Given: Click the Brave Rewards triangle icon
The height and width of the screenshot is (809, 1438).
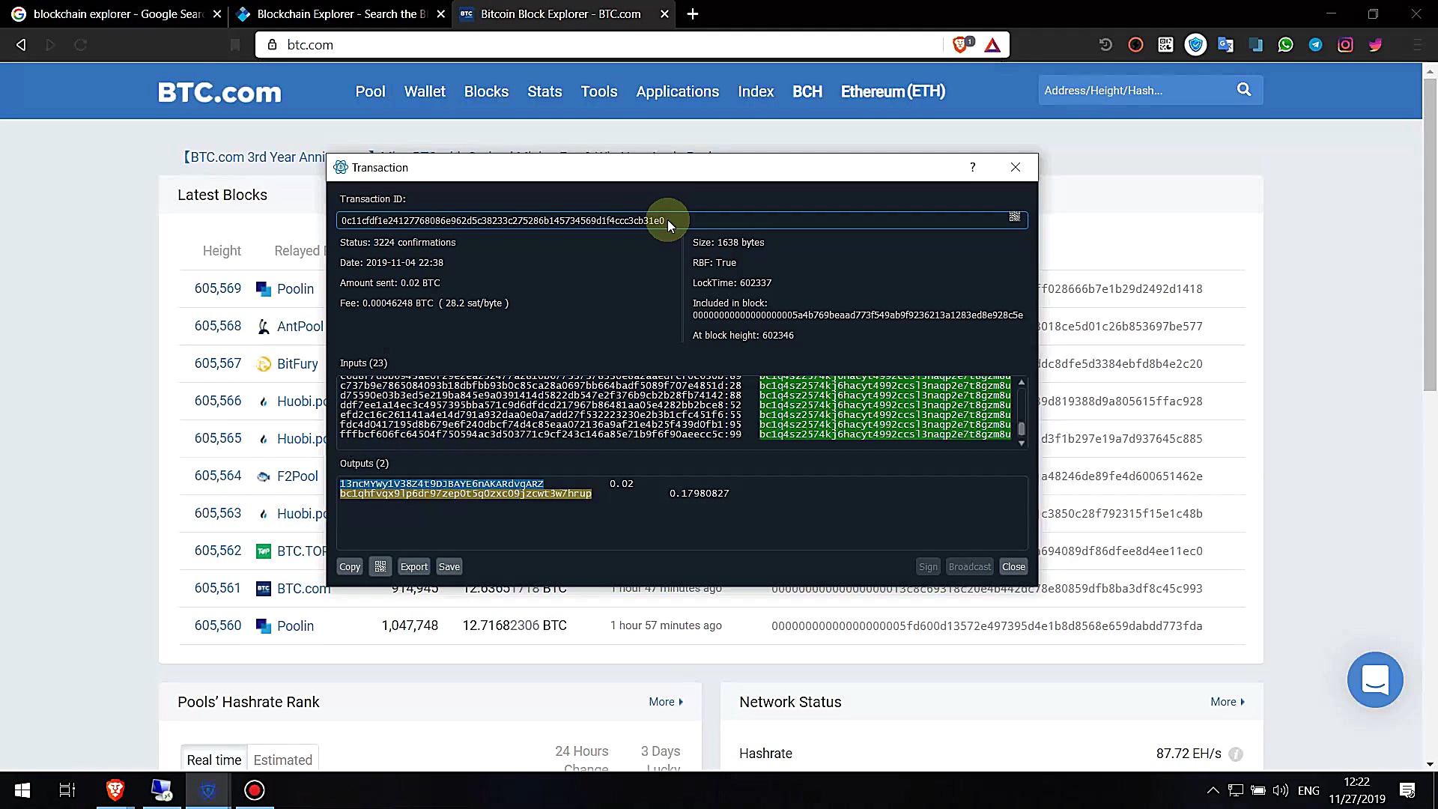Looking at the screenshot, I should point(992,46).
